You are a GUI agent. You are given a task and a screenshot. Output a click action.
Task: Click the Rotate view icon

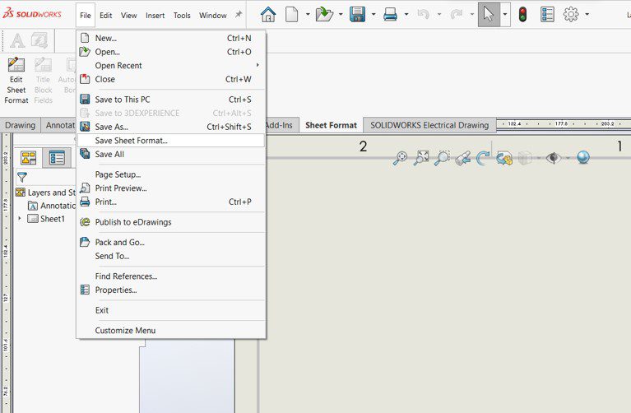point(484,158)
